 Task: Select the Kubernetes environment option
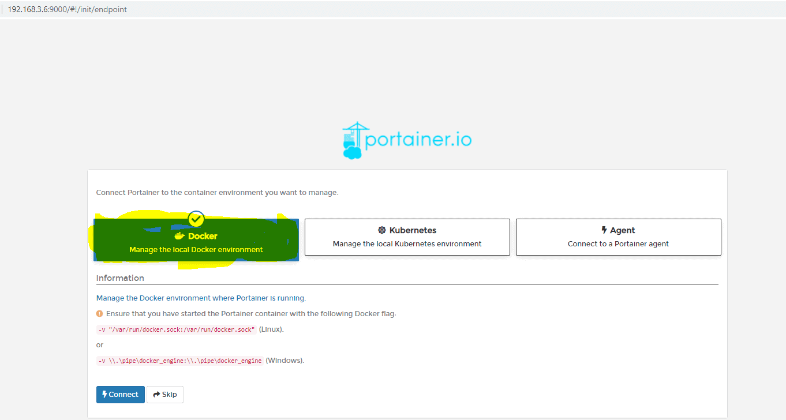407,237
